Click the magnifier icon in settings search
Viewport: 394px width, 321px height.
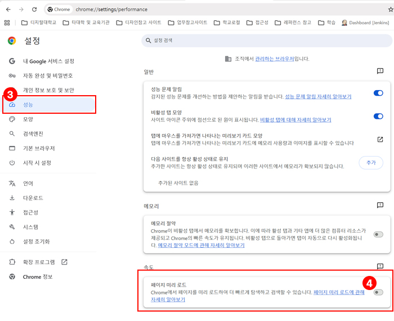tap(148, 41)
